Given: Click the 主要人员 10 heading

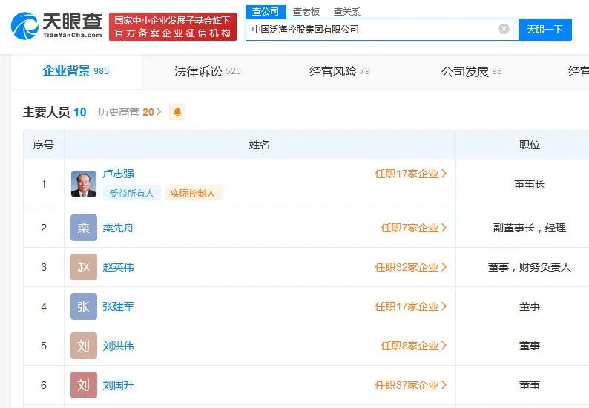Looking at the screenshot, I should tap(54, 112).
